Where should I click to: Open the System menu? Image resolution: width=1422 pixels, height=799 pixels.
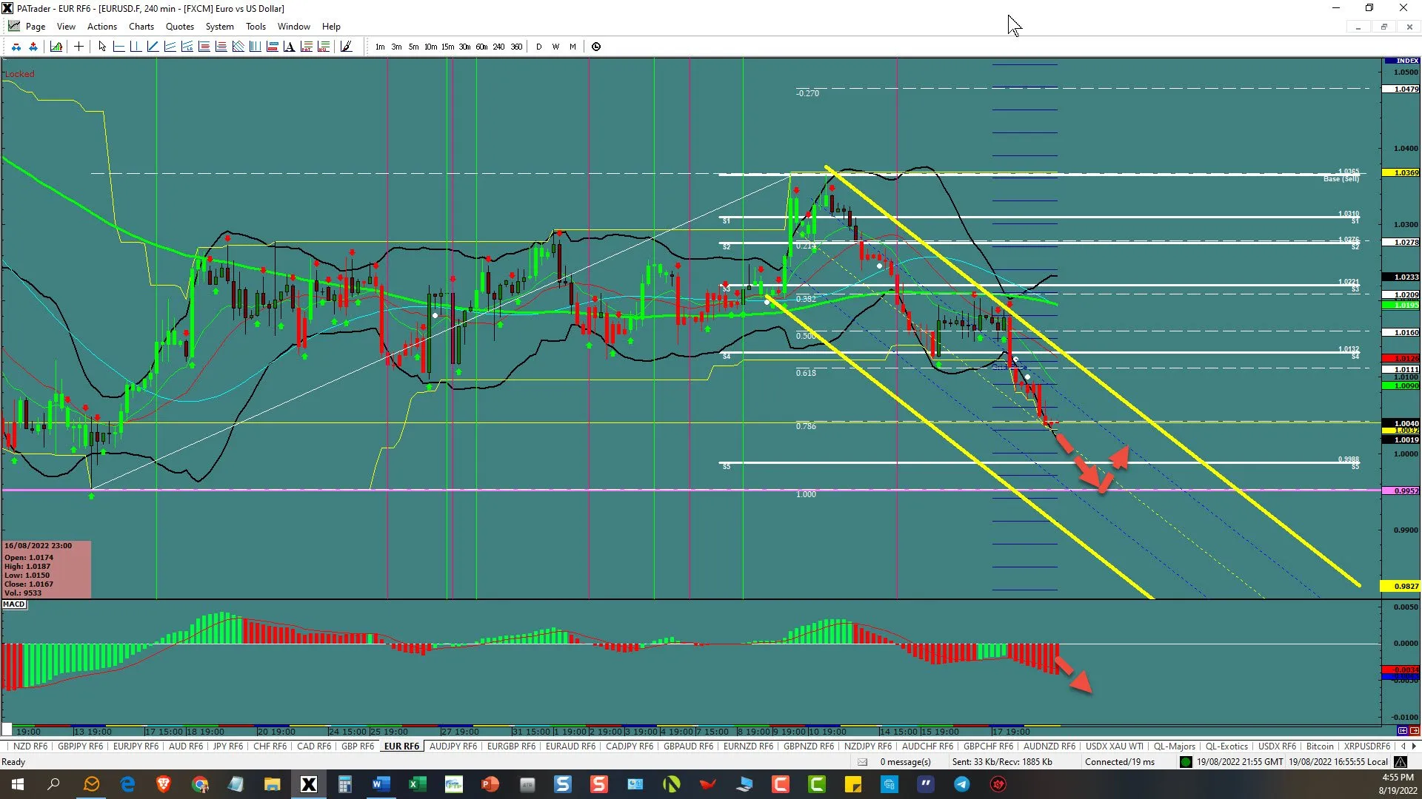[x=220, y=27]
